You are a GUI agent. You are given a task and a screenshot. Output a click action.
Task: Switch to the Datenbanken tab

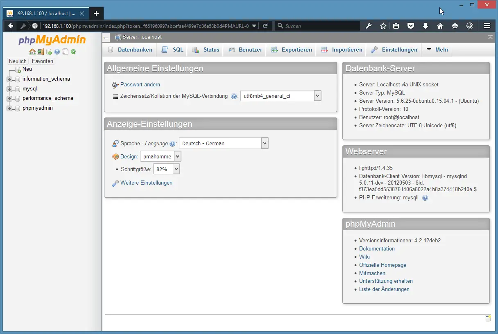click(130, 50)
